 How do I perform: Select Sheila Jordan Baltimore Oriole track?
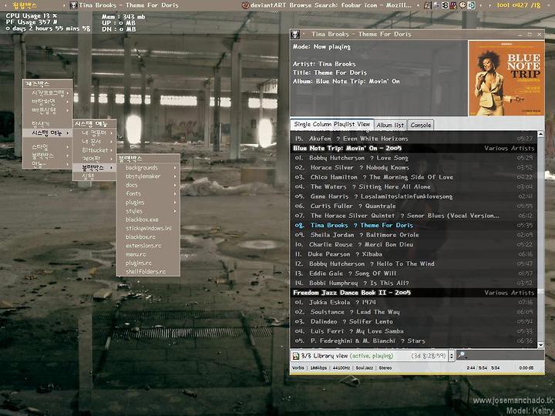click(413, 234)
